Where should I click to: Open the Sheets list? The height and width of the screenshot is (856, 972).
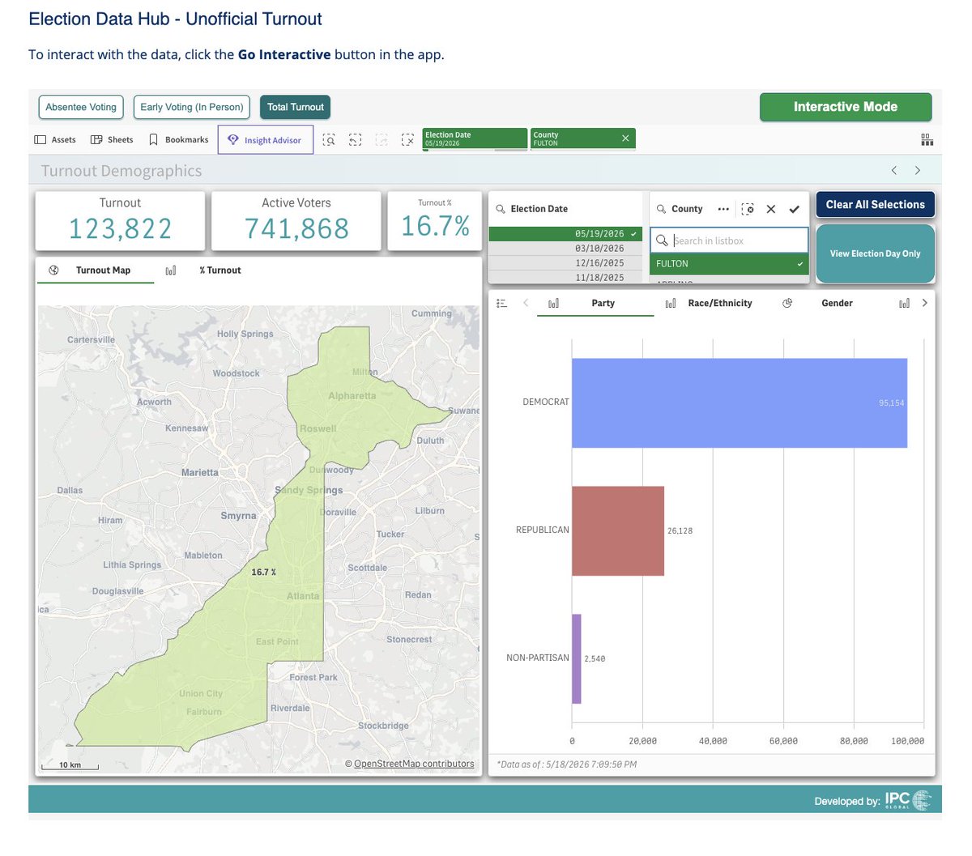point(112,139)
